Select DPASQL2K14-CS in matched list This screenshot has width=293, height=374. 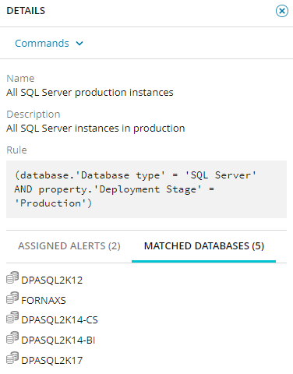(x=59, y=320)
